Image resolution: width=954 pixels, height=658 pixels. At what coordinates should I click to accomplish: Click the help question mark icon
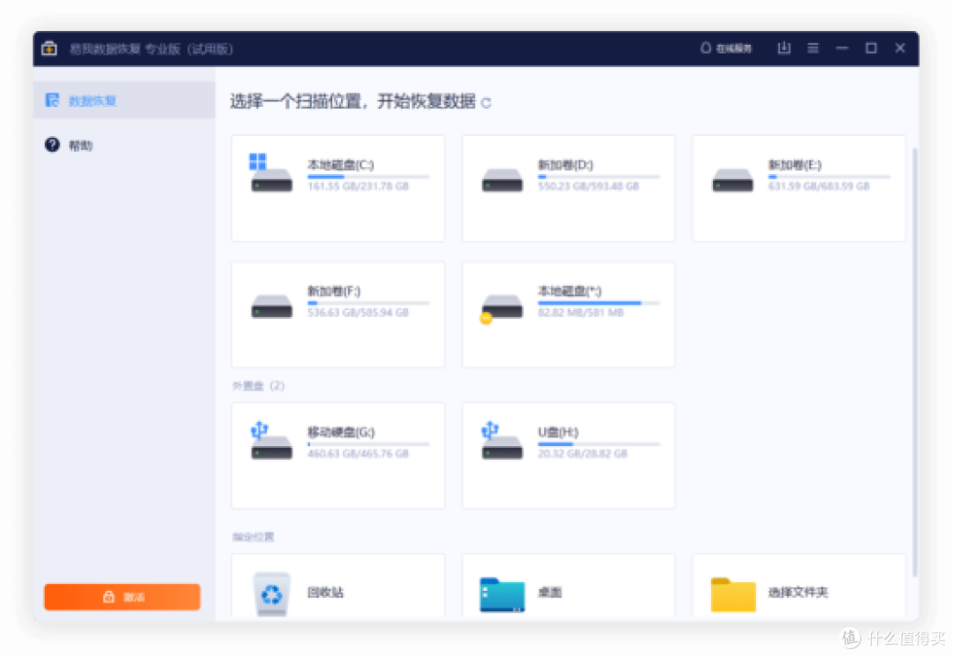click(52, 145)
